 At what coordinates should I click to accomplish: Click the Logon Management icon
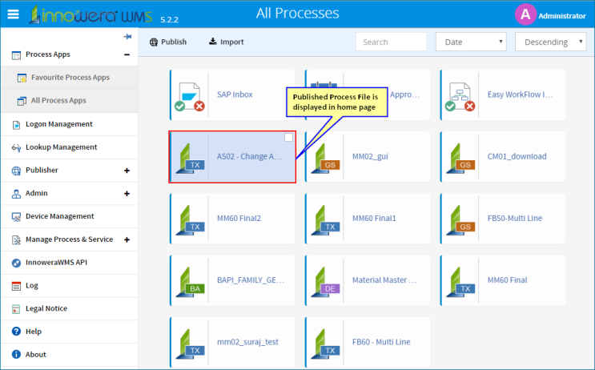pos(16,124)
